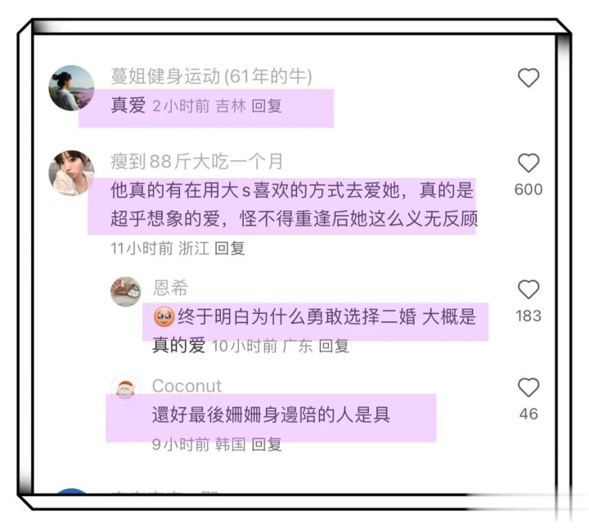Like the comment with 600 likes
Viewport: 589px width, 529px height.
(528, 163)
